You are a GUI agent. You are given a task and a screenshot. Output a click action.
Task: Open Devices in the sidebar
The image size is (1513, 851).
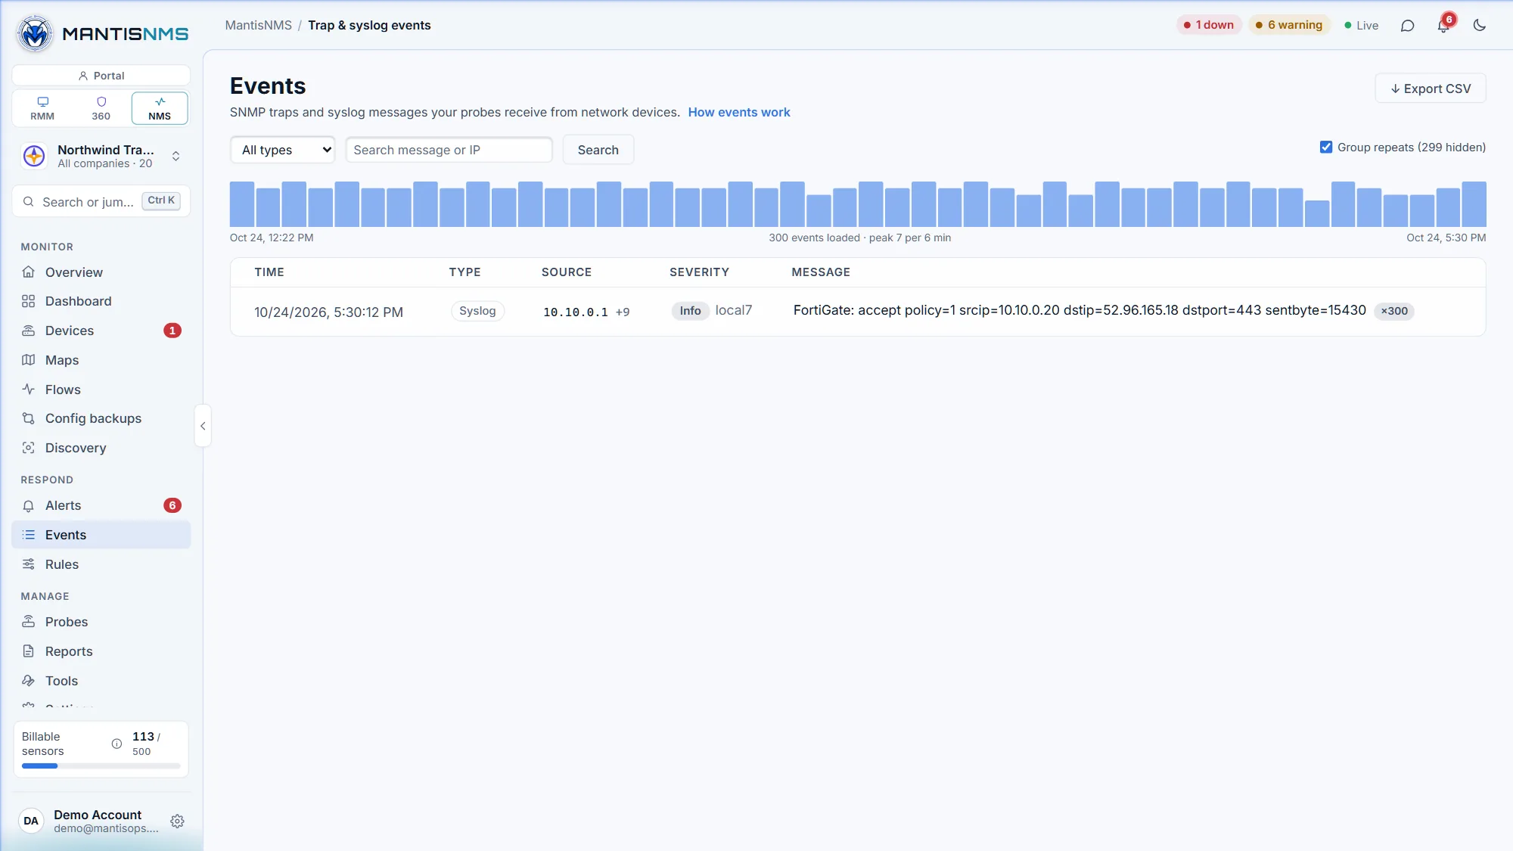pos(101,331)
